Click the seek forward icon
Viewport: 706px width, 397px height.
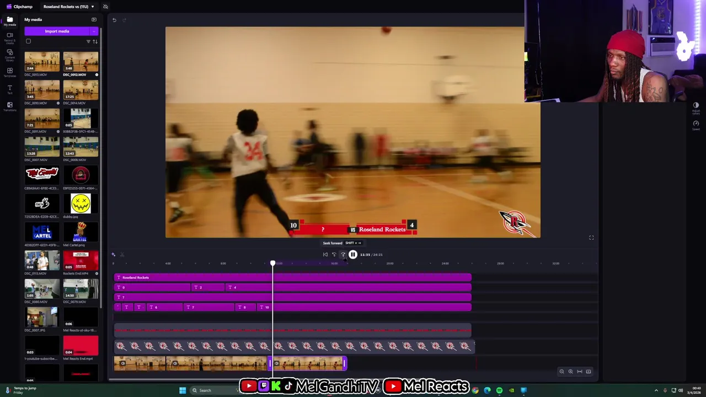pyautogui.click(x=343, y=255)
